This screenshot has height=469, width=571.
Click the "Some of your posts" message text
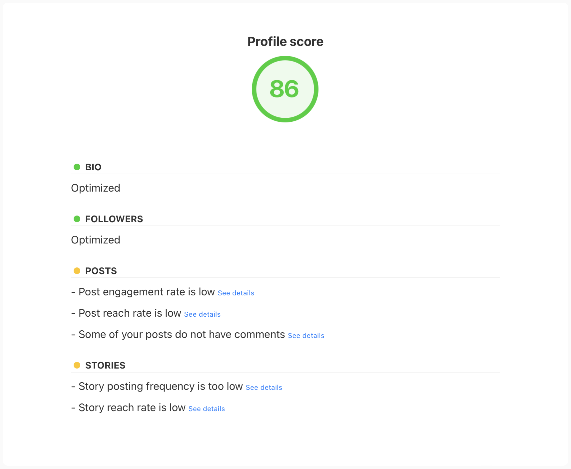182,334
